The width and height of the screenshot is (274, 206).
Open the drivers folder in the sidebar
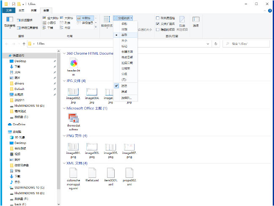[17, 83]
